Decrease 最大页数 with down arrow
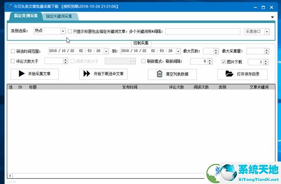This screenshot has height=184, width=281. coord(216,53)
